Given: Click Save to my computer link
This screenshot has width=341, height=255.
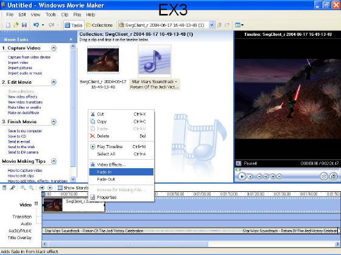Looking at the screenshot, I should [25, 131].
